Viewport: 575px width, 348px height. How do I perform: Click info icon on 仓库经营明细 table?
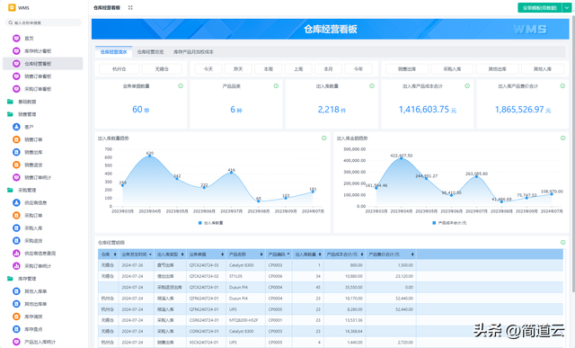pos(563,242)
